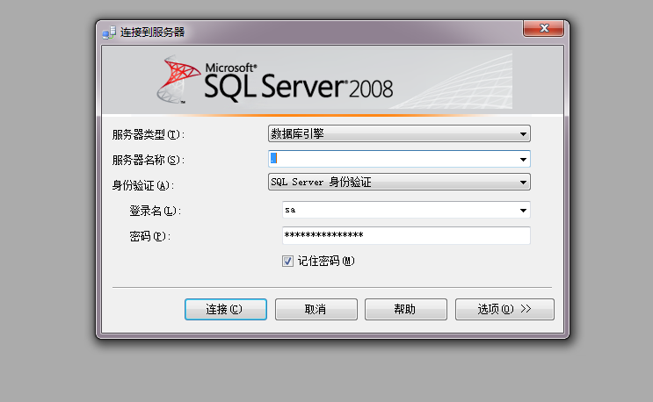Click the 取消 button
This screenshot has width=653, height=402.
point(316,309)
